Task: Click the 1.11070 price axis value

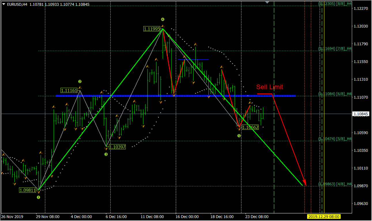Action: point(360,97)
